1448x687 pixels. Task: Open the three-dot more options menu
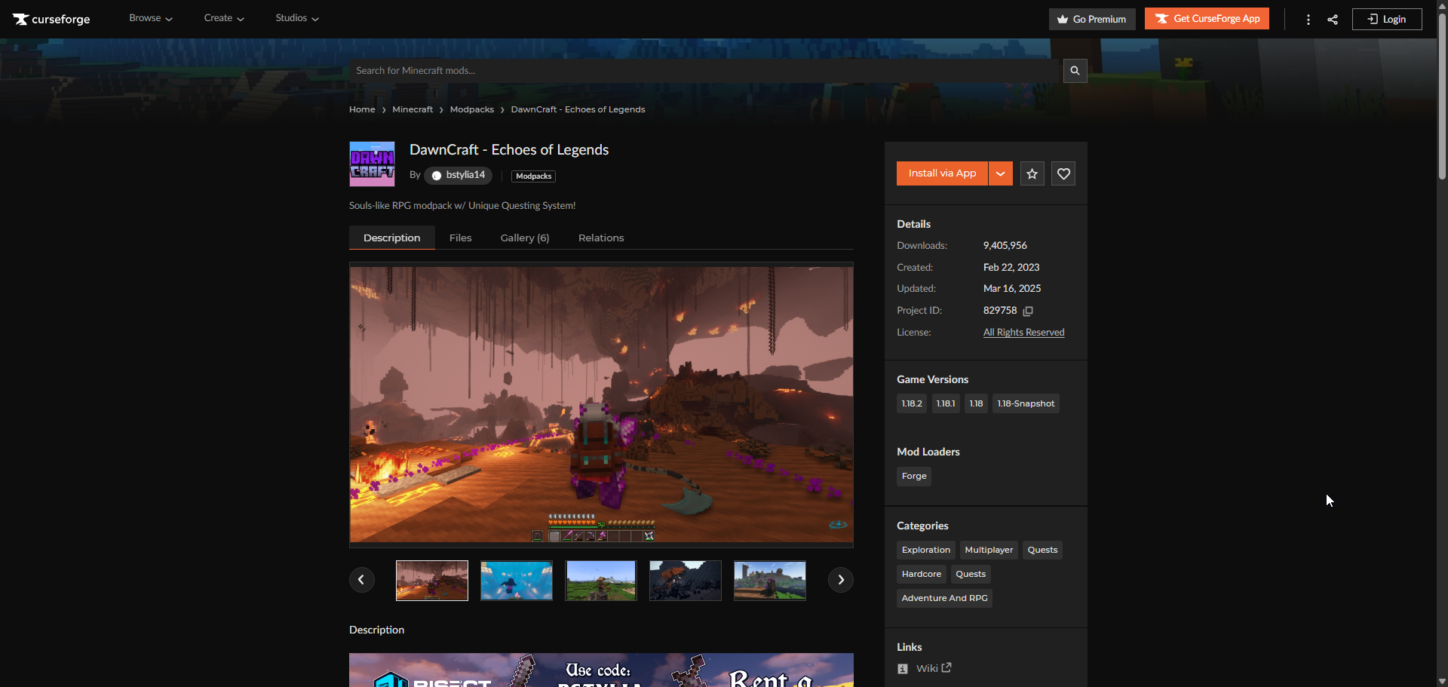pyautogui.click(x=1308, y=20)
